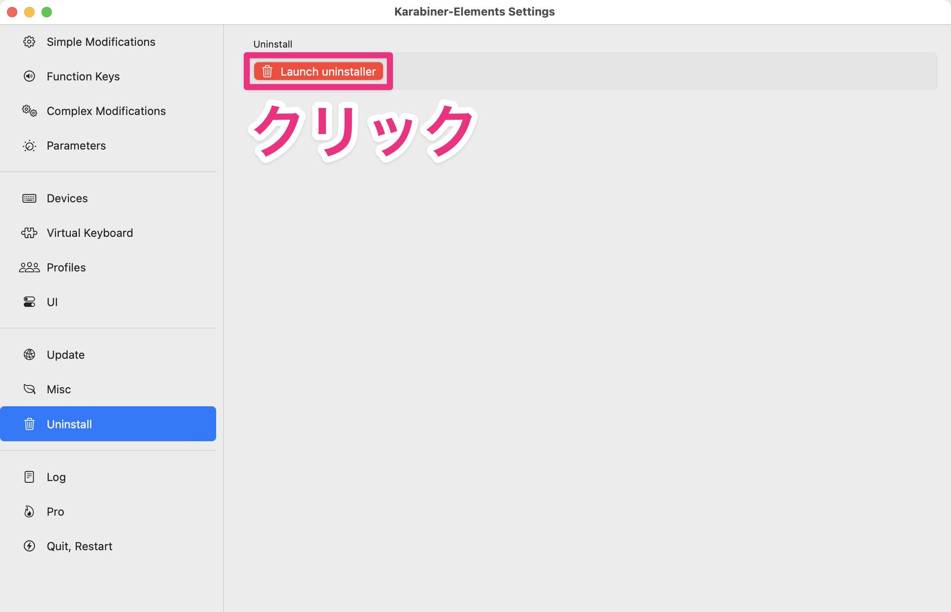
Task: Click the UI sliders icon
Action: [29, 302]
